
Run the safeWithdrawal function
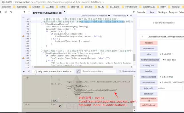(149, 105)
